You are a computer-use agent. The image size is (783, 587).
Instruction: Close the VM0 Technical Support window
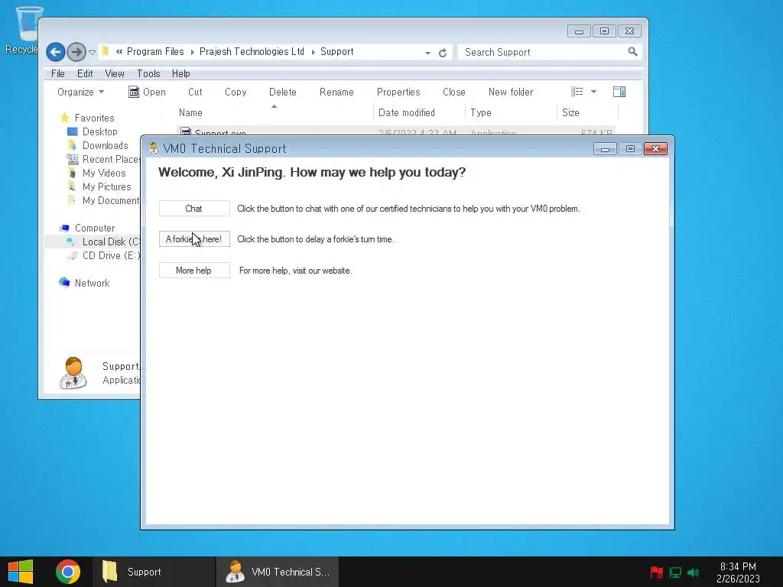(655, 149)
